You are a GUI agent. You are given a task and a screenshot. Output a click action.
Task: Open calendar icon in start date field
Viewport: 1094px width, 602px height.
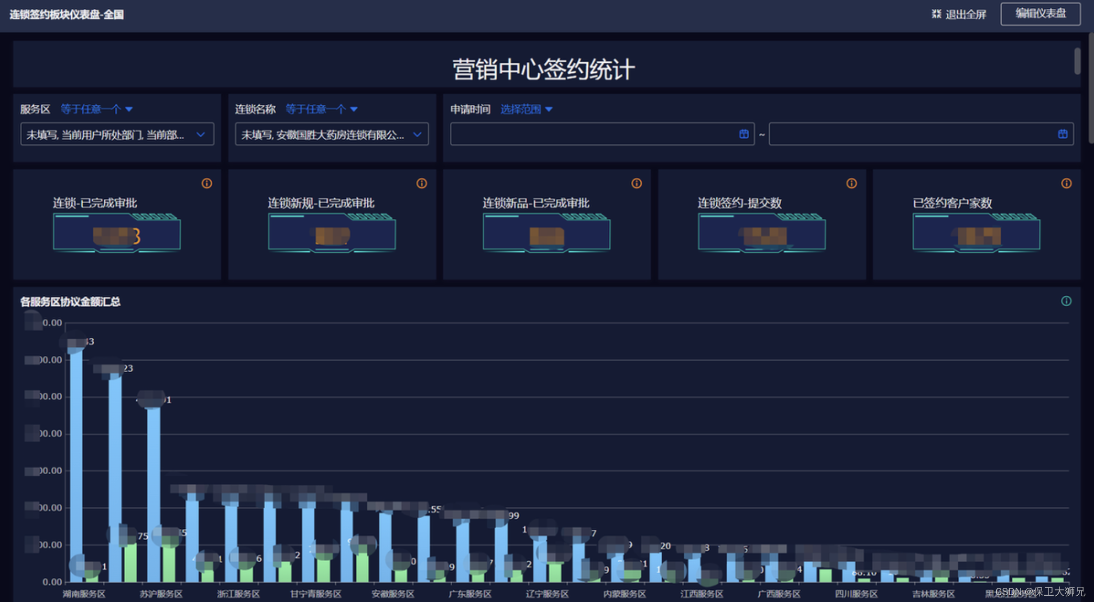pyautogui.click(x=743, y=134)
